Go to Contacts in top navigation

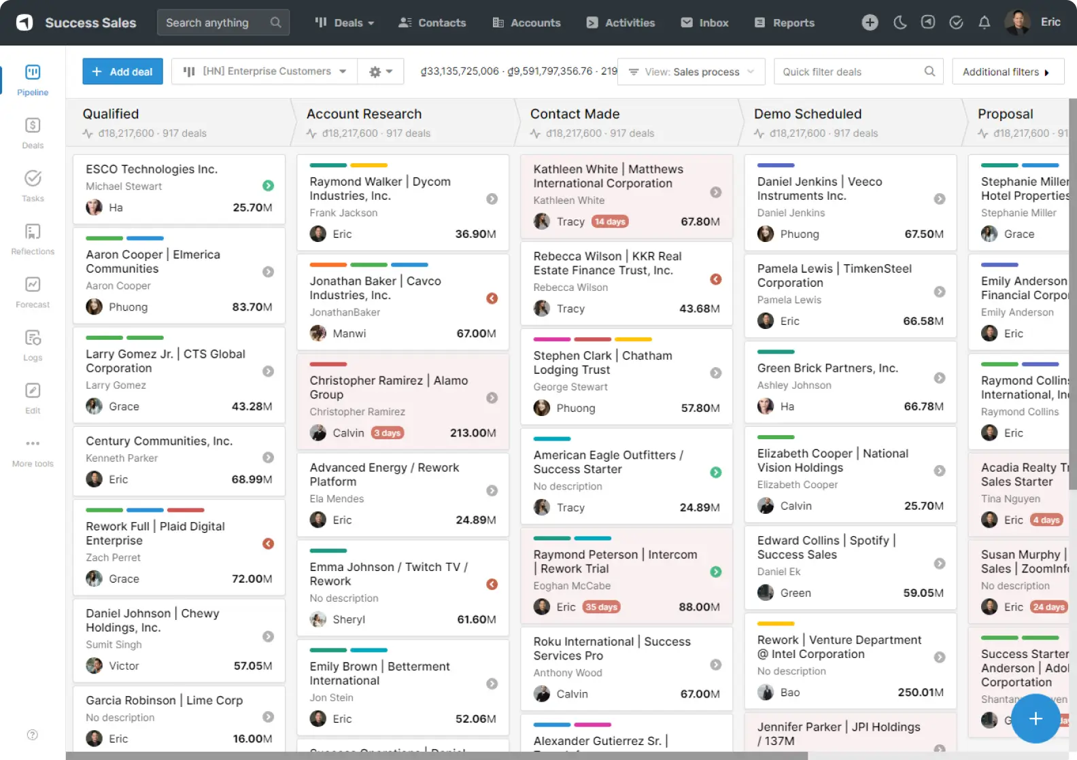(x=432, y=22)
